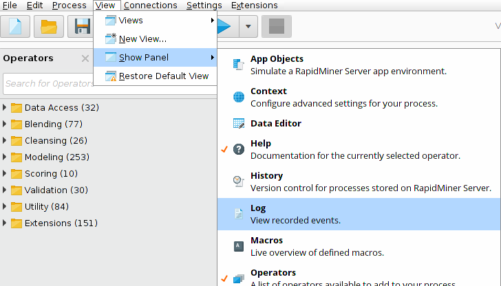This screenshot has width=501, height=286.
Task: Choose New View… menu entry
Action: click(x=142, y=38)
